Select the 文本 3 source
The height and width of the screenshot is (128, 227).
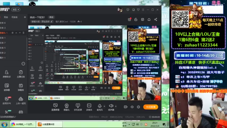click(x=13, y=28)
